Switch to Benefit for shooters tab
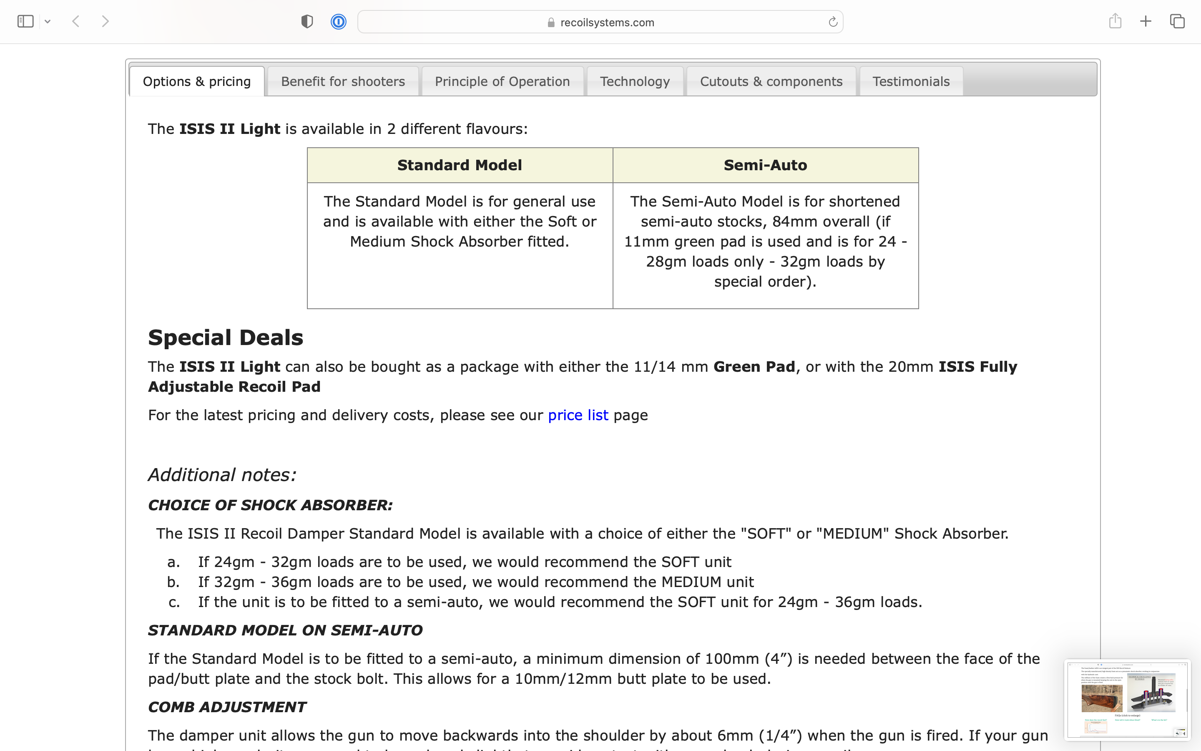This screenshot has width=1201, height=751. tap(343, 81)
